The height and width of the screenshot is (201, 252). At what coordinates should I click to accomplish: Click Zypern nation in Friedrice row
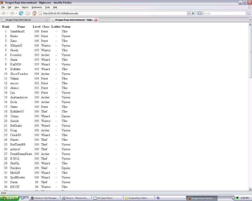click(66, 168)
